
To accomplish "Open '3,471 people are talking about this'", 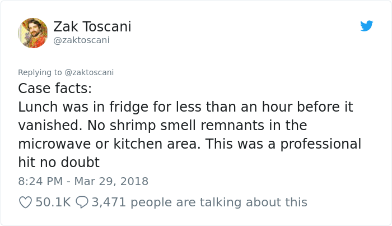I will [199, 202].
